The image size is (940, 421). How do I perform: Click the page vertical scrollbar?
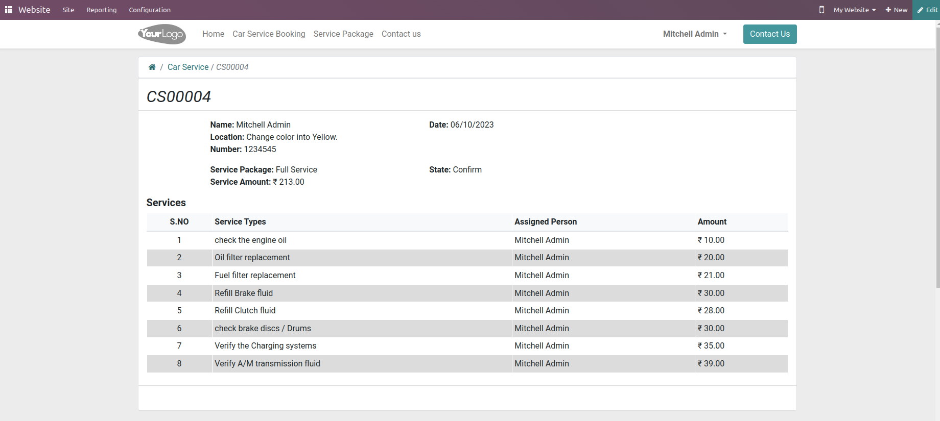[x=937, y=153]
